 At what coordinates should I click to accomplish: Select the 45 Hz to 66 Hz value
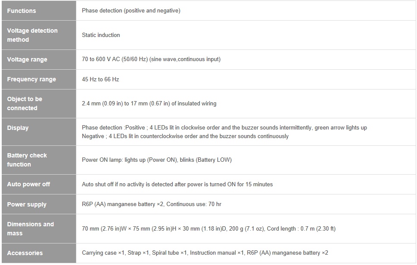100,79
